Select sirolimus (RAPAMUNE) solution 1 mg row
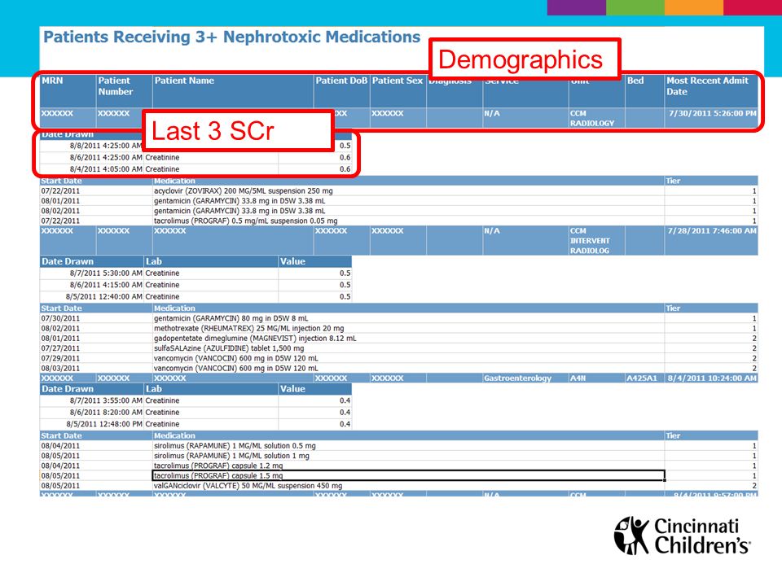The height and width of the screenshot is (586, 782). [x=398, y=456]
